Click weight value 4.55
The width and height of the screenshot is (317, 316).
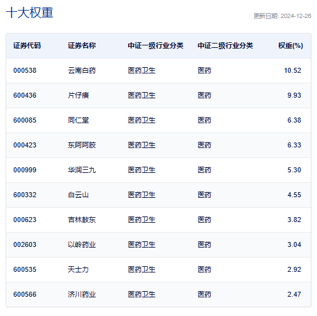[294, 195]
